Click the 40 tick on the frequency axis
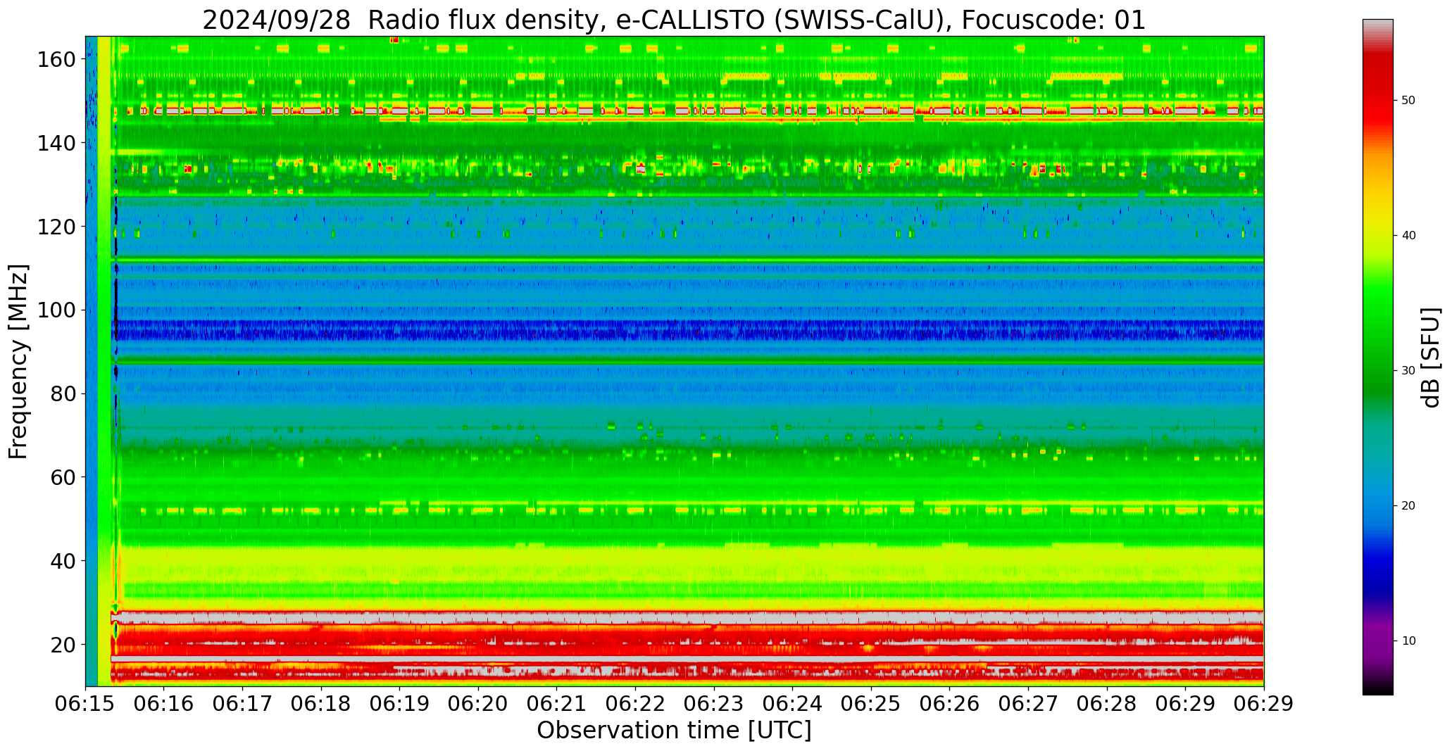1452x751 pixels. coord(63,561)
